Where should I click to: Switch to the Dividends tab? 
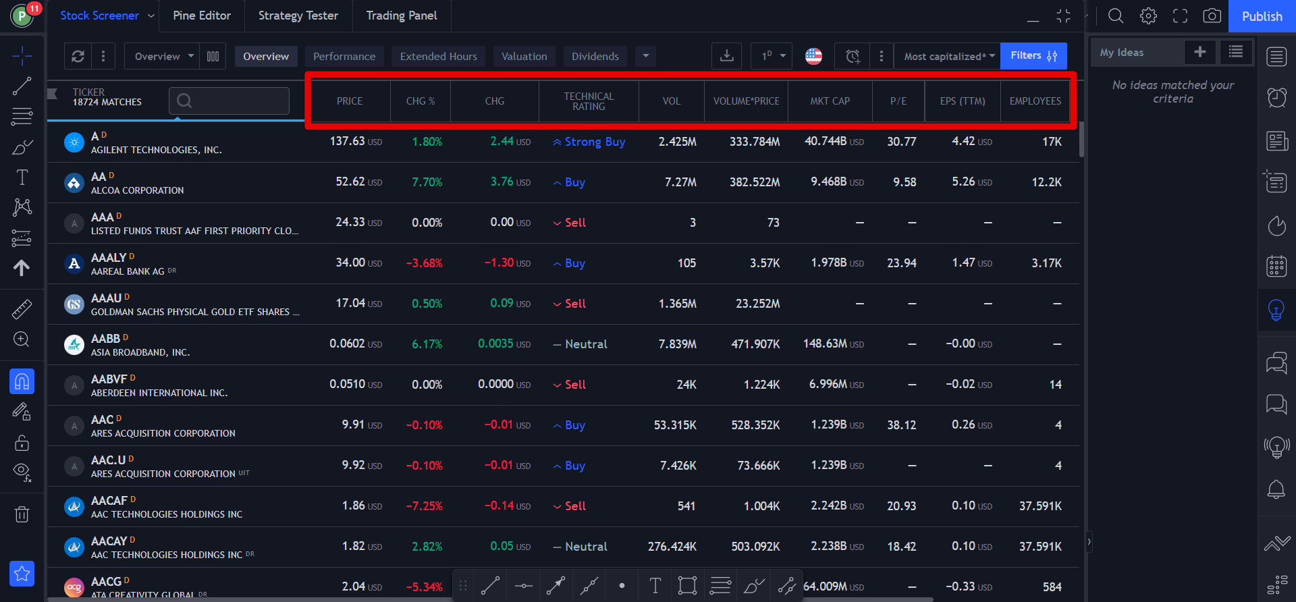click(x=595, y=57)
